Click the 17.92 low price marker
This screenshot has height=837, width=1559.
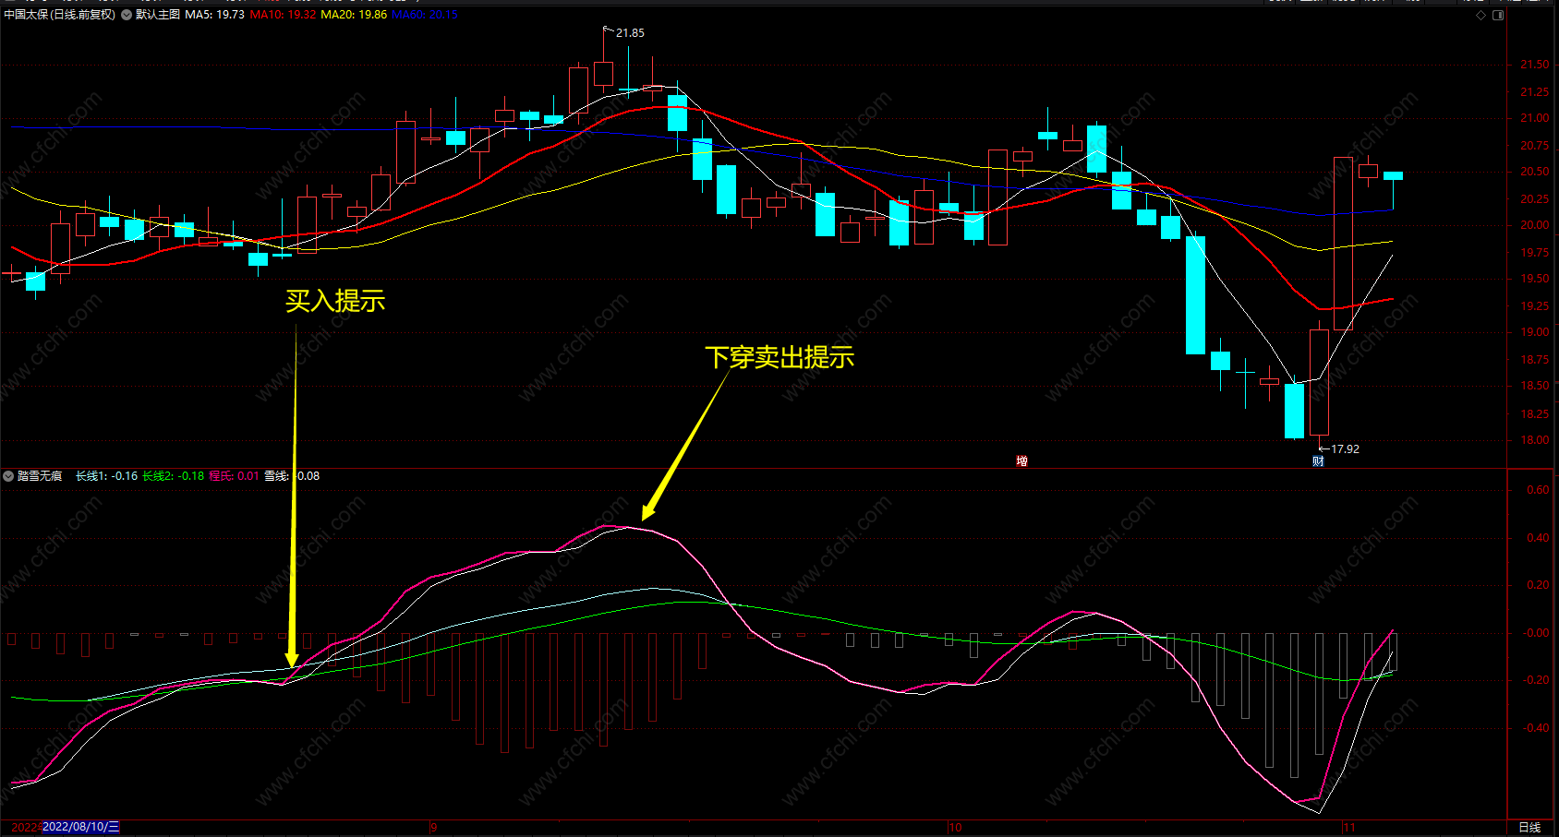click(1345, 449)
